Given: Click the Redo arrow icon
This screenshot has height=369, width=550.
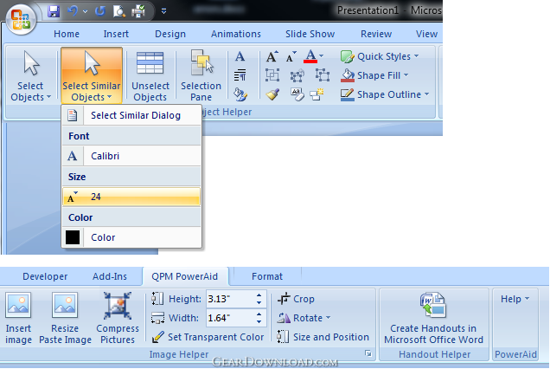Looking at the screenshot, I should [100, 11].
